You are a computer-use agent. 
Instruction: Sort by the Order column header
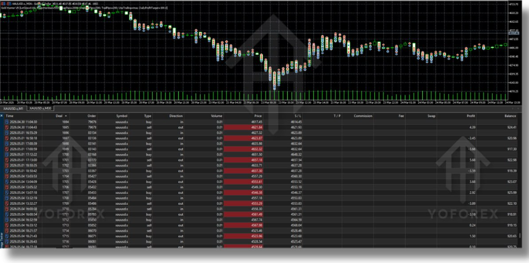92,116
